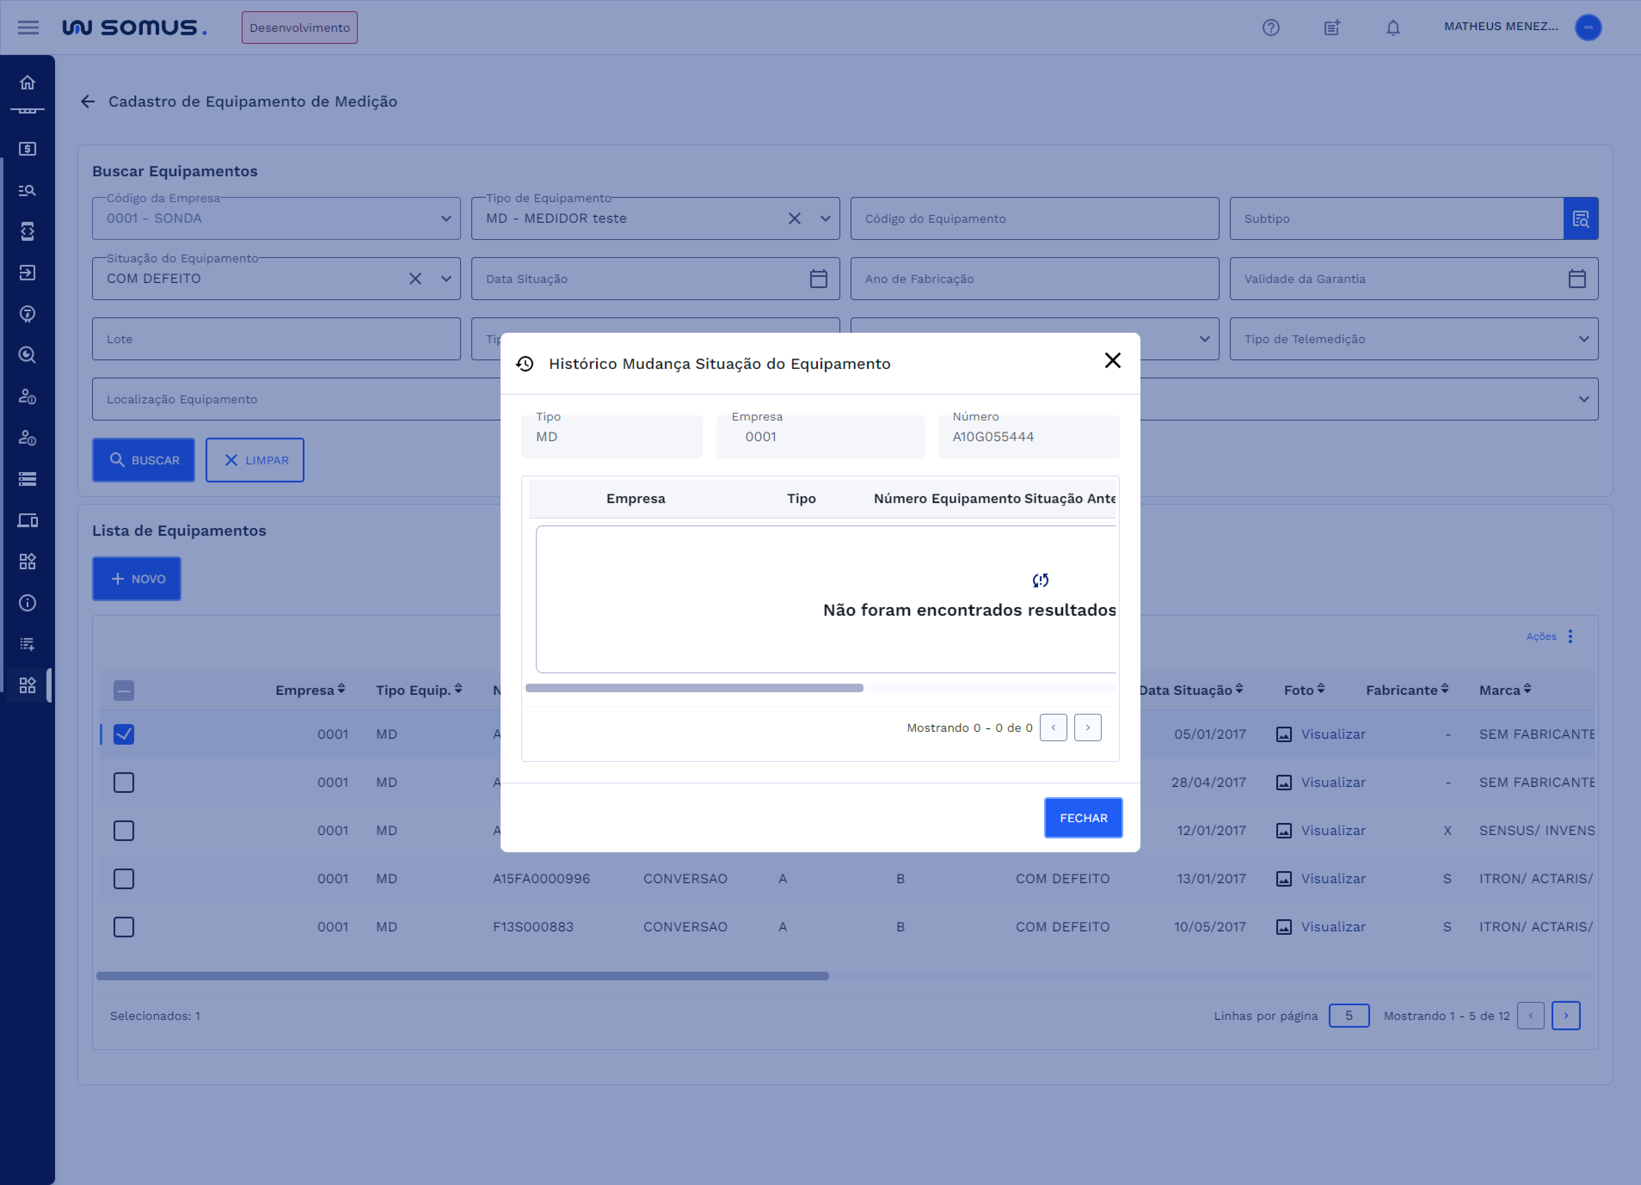This screenshot has height=1185, width=1641.
Task: Check the A15FA0000996 row checkbox
Action: [x=124, y=879]
